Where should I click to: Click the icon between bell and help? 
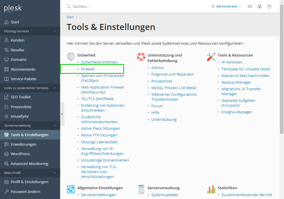(x=259, y=7)
